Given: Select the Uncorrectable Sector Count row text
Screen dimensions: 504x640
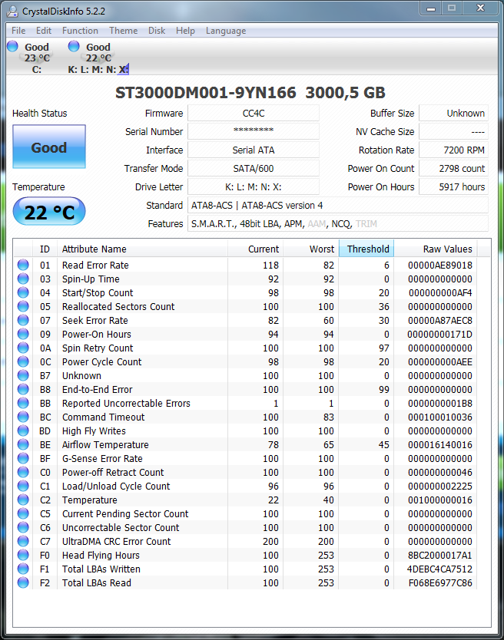Looking at the screenshot, I should tap(121, 528).
